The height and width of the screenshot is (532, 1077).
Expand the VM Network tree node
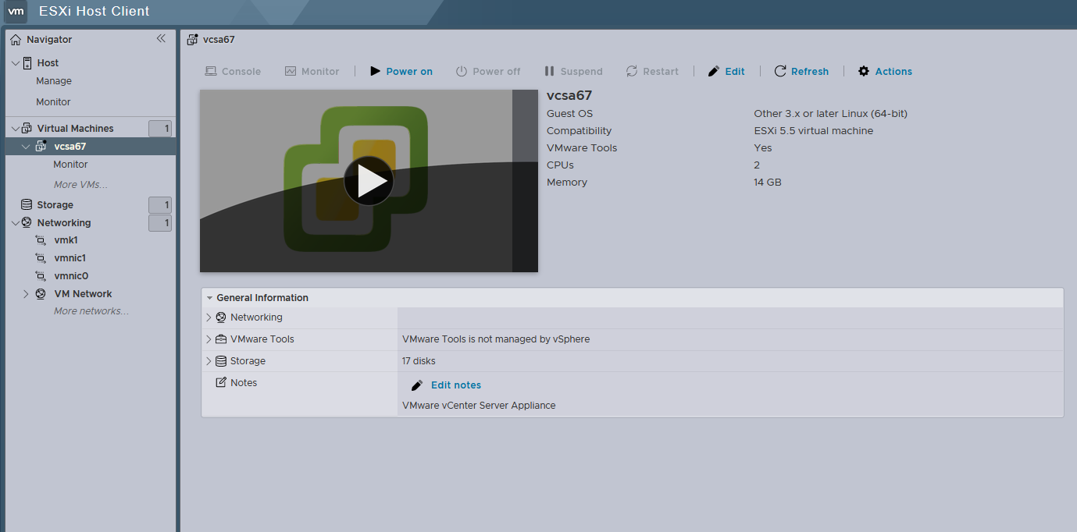[x=26, y=294]
